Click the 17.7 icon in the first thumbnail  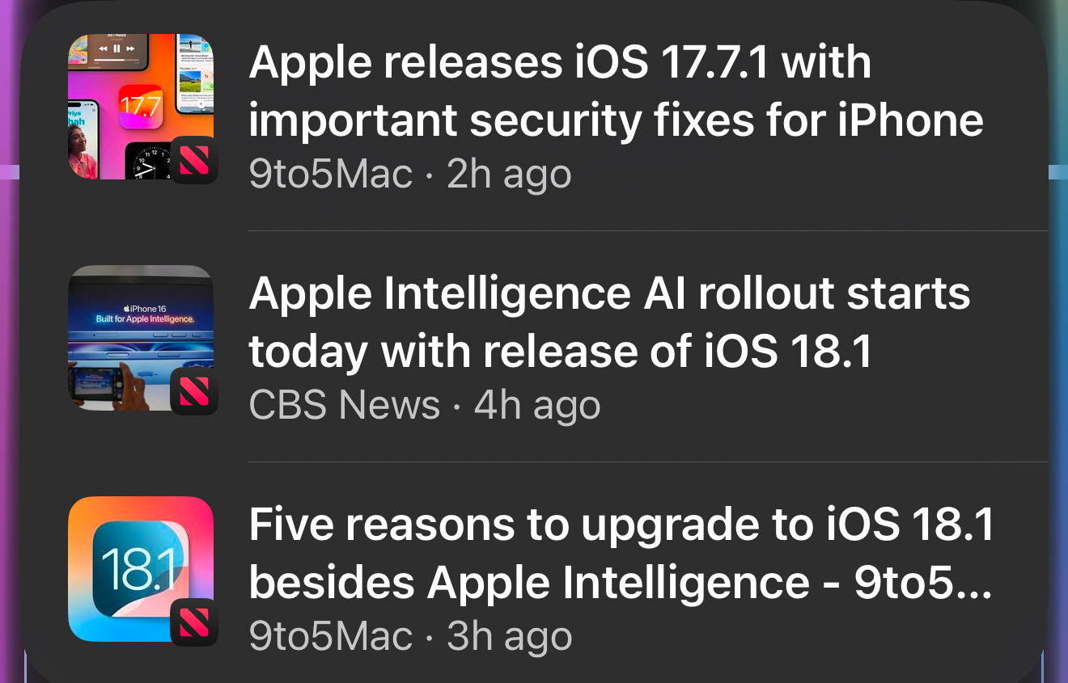(141, 106)
